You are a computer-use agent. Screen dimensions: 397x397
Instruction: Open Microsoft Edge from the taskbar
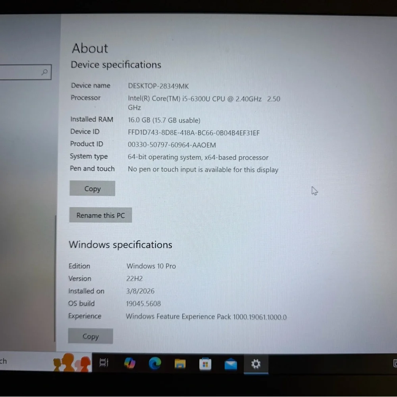[155, 363]
